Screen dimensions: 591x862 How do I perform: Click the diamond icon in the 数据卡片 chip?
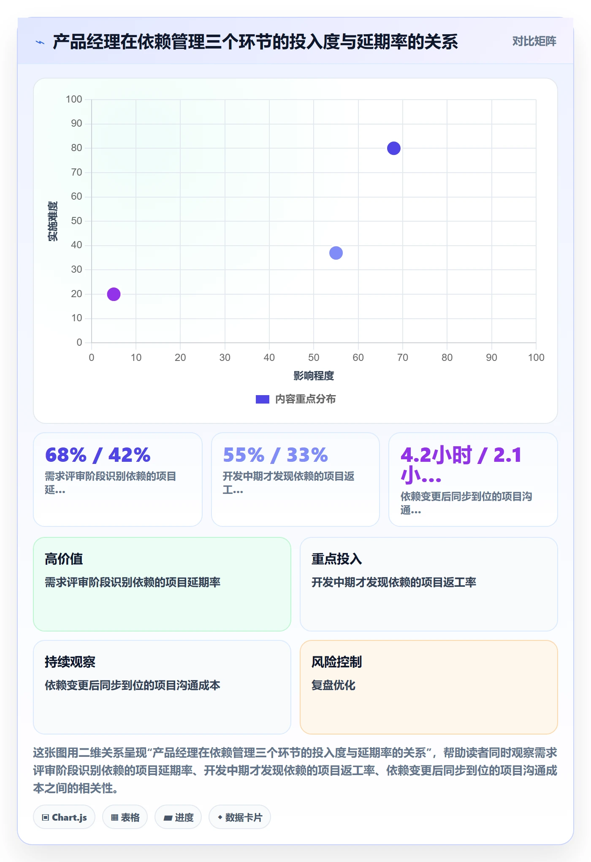[220, 817]
